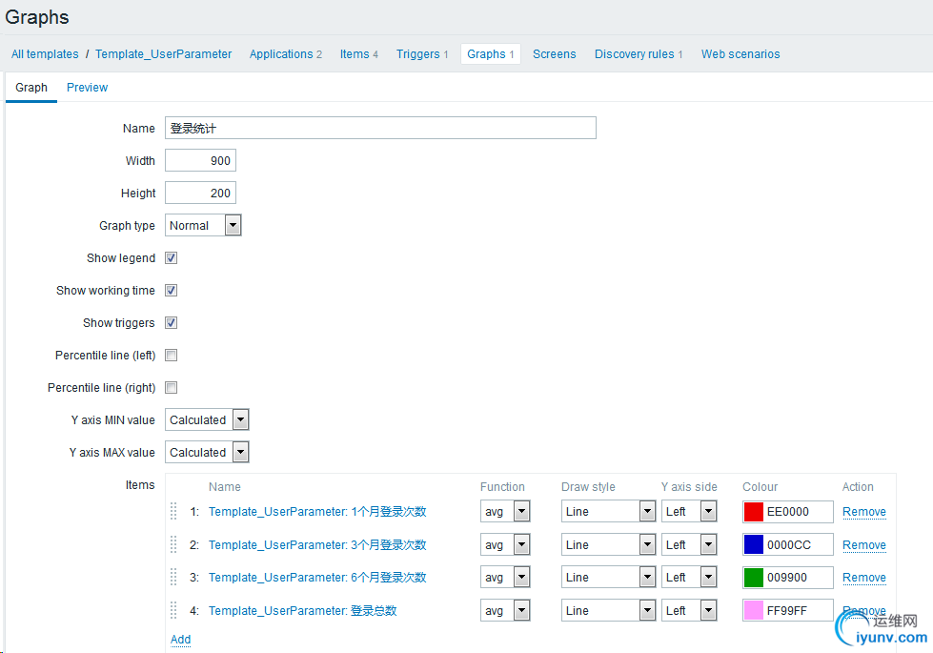Viewport: 933px width, 653px height.
Task: Click the drag handle for item row 3
Action: pos(173,577)
